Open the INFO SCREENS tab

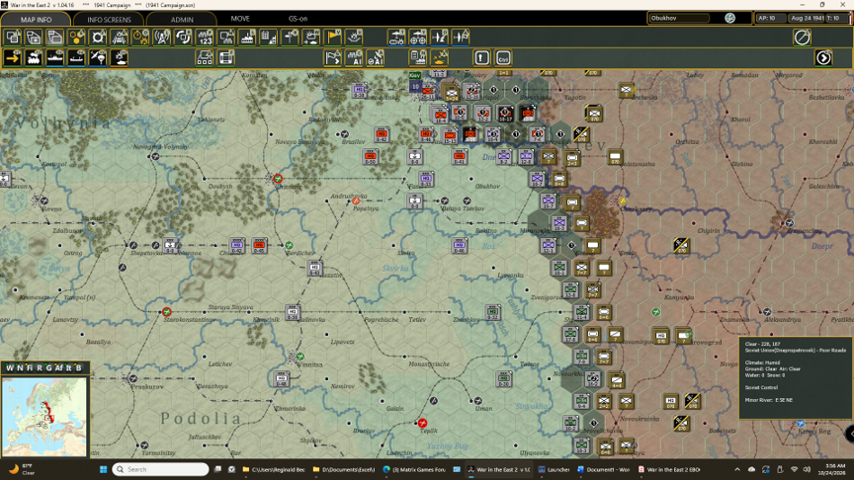click(x=109, y=19)
